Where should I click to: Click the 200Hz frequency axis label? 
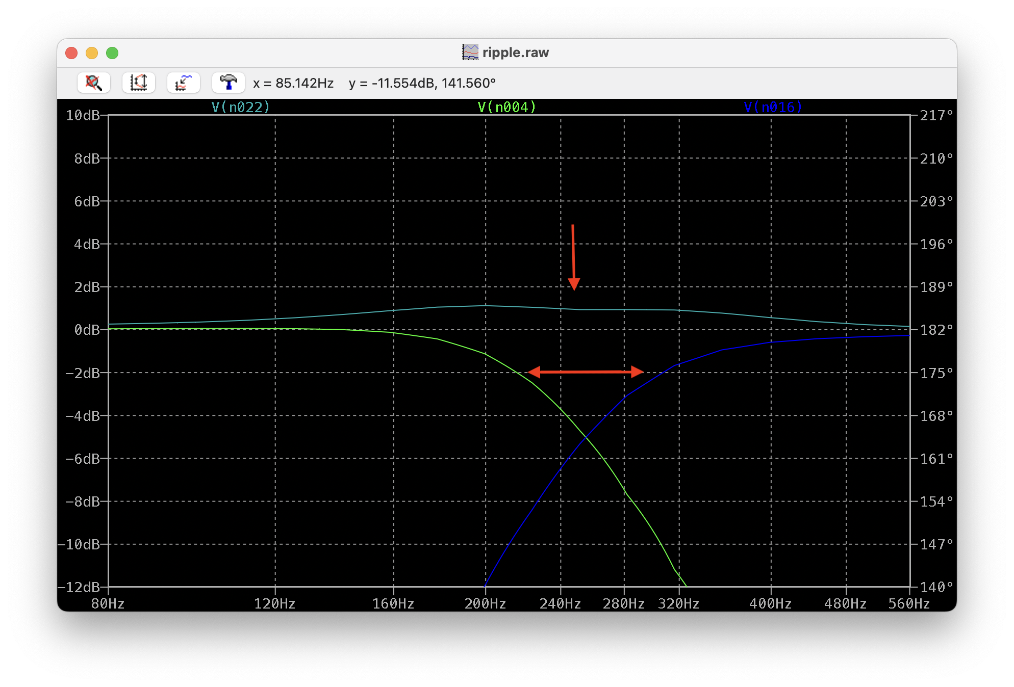point(485,604)
